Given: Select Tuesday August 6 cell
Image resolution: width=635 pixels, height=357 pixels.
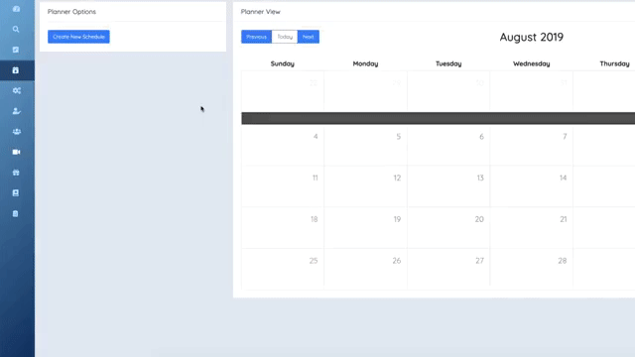Looking at the screenshot, I should click(x=448, y=145).
